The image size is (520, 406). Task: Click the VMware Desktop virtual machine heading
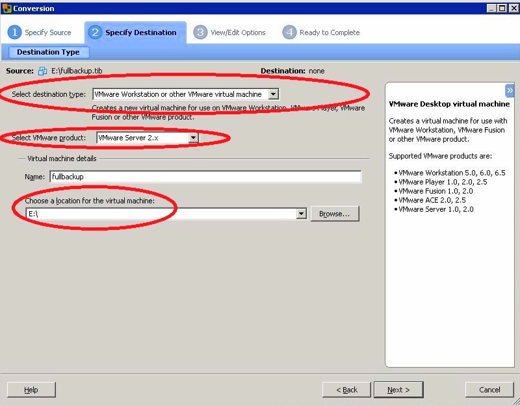[x=449, y=104]
